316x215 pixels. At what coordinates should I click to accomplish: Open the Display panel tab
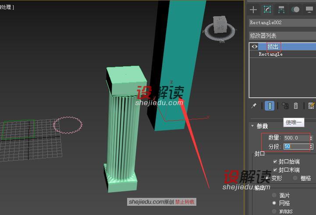pos(309,10)
